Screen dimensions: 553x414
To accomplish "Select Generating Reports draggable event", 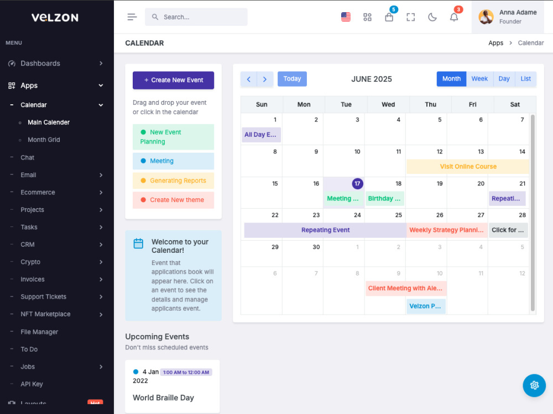I will coord(173,181).
